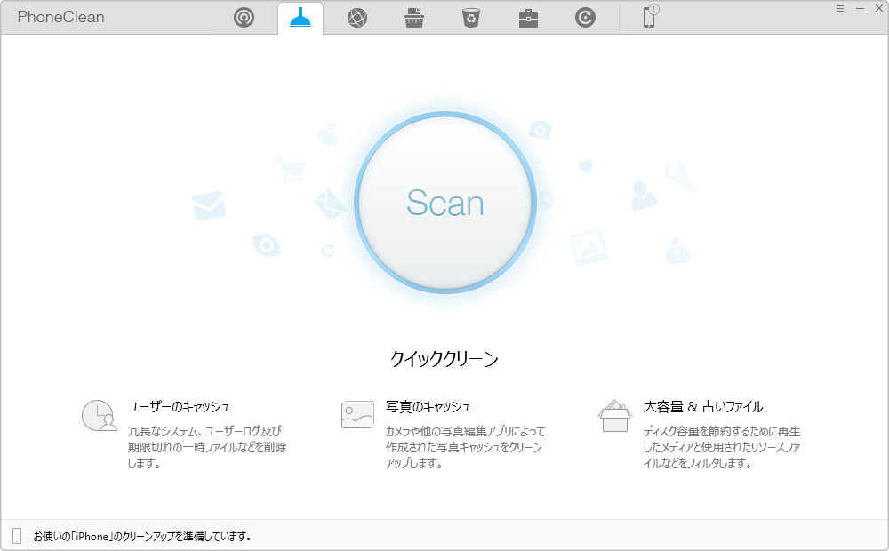Click the user cache description text
This screenshot has width=889, height=551.
click(x=207, y=447)
